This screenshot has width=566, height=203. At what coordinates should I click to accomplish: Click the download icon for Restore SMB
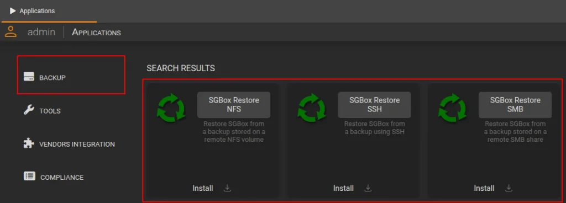pyautogui.click(x=509, y=188)
